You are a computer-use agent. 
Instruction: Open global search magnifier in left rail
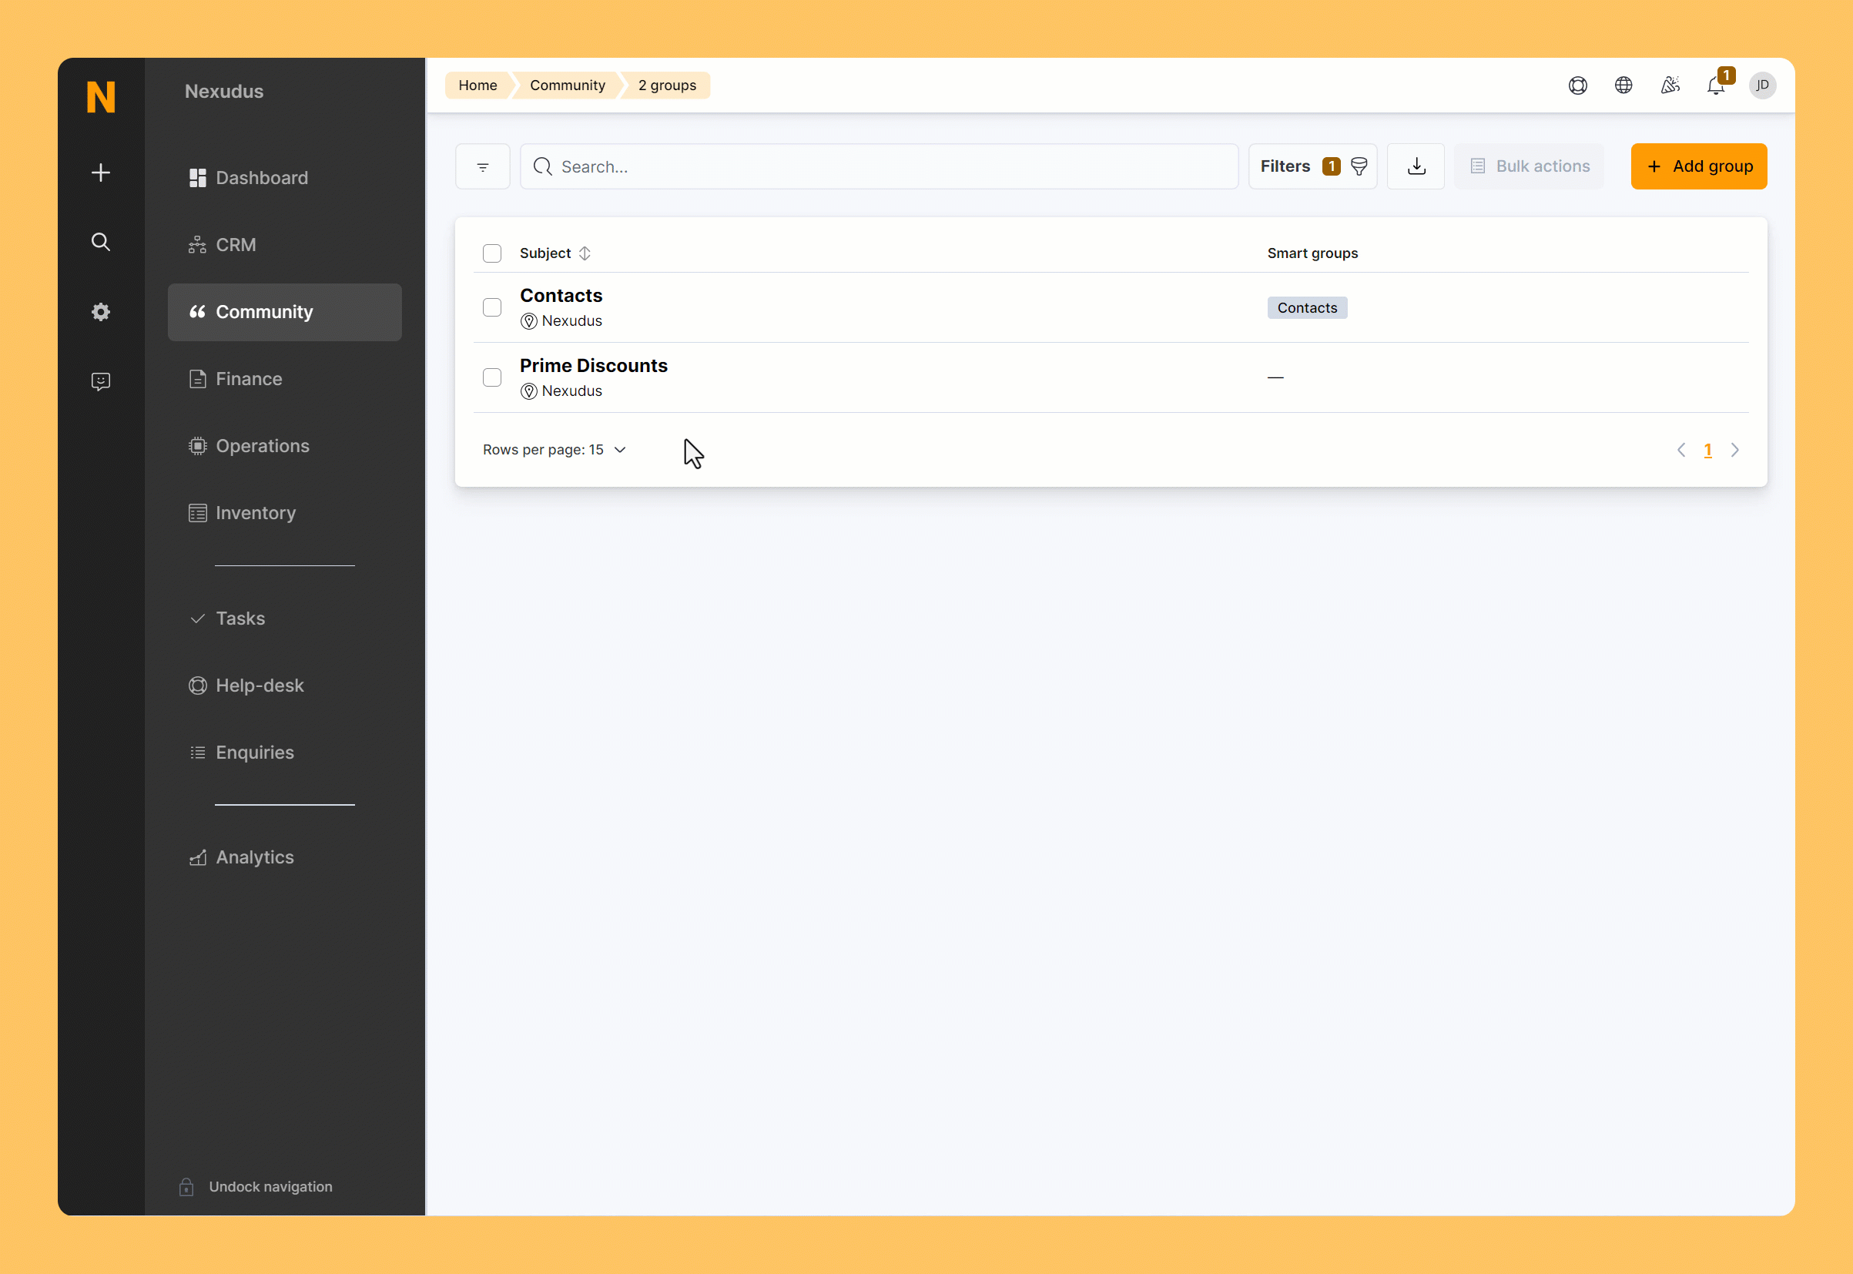click(x=101, y=242)
